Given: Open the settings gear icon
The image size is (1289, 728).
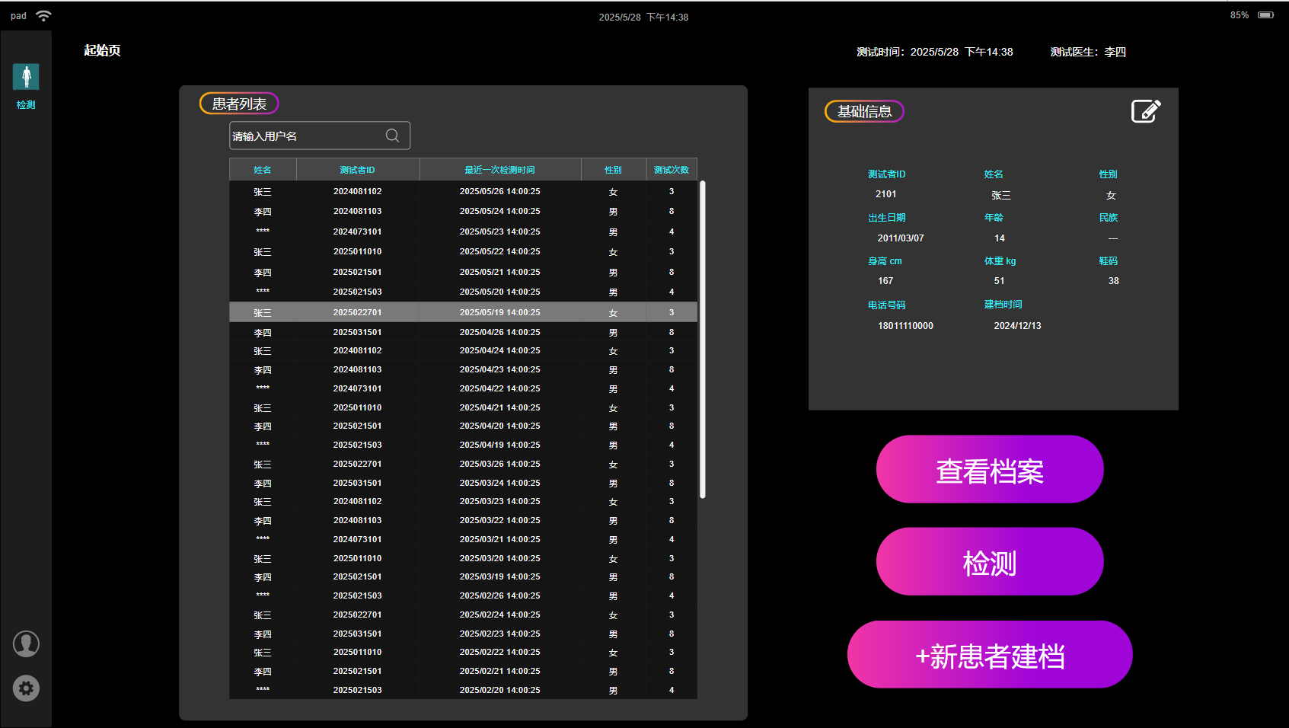Looking at the screenshot, I should [26, 688].
